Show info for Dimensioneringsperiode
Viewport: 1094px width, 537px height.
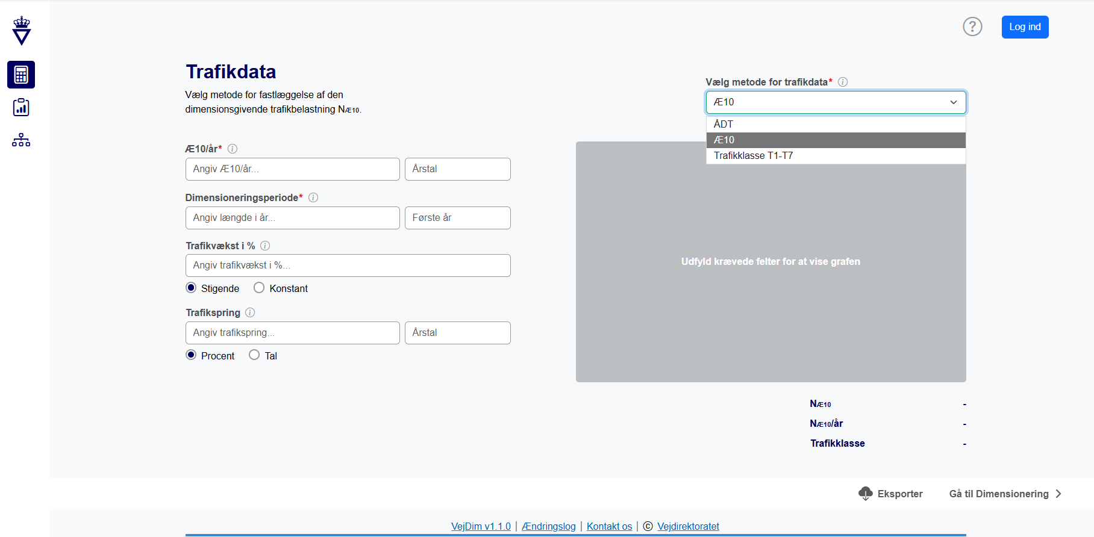click(313, 197)
